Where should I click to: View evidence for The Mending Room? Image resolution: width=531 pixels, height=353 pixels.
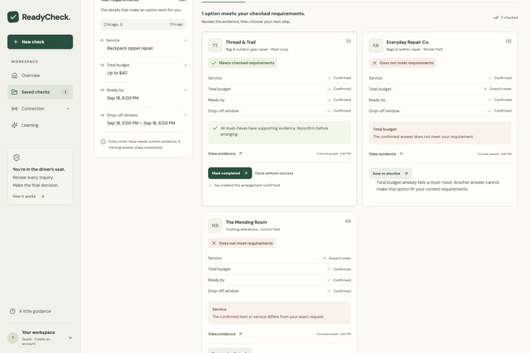(225, 334)
